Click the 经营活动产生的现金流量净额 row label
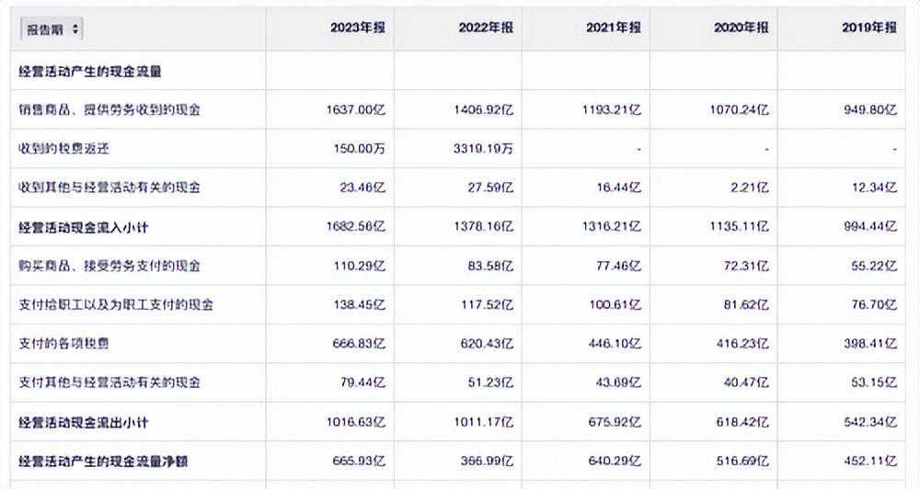The image size is (920, 489). (103, 461)
